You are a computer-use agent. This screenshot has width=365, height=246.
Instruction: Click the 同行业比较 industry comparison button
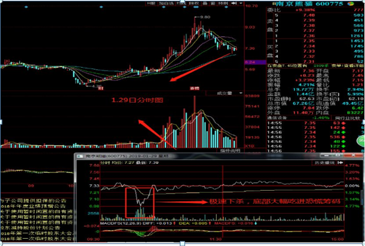tap(349, 118)
